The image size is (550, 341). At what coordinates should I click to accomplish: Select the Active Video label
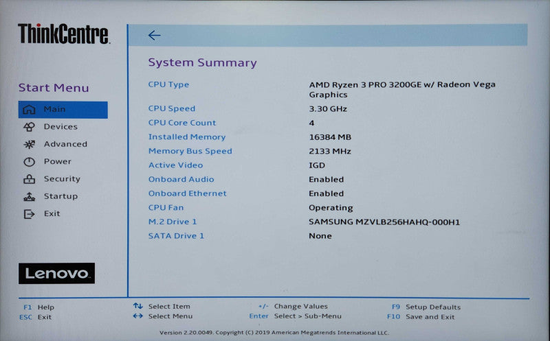click(175, 165)
